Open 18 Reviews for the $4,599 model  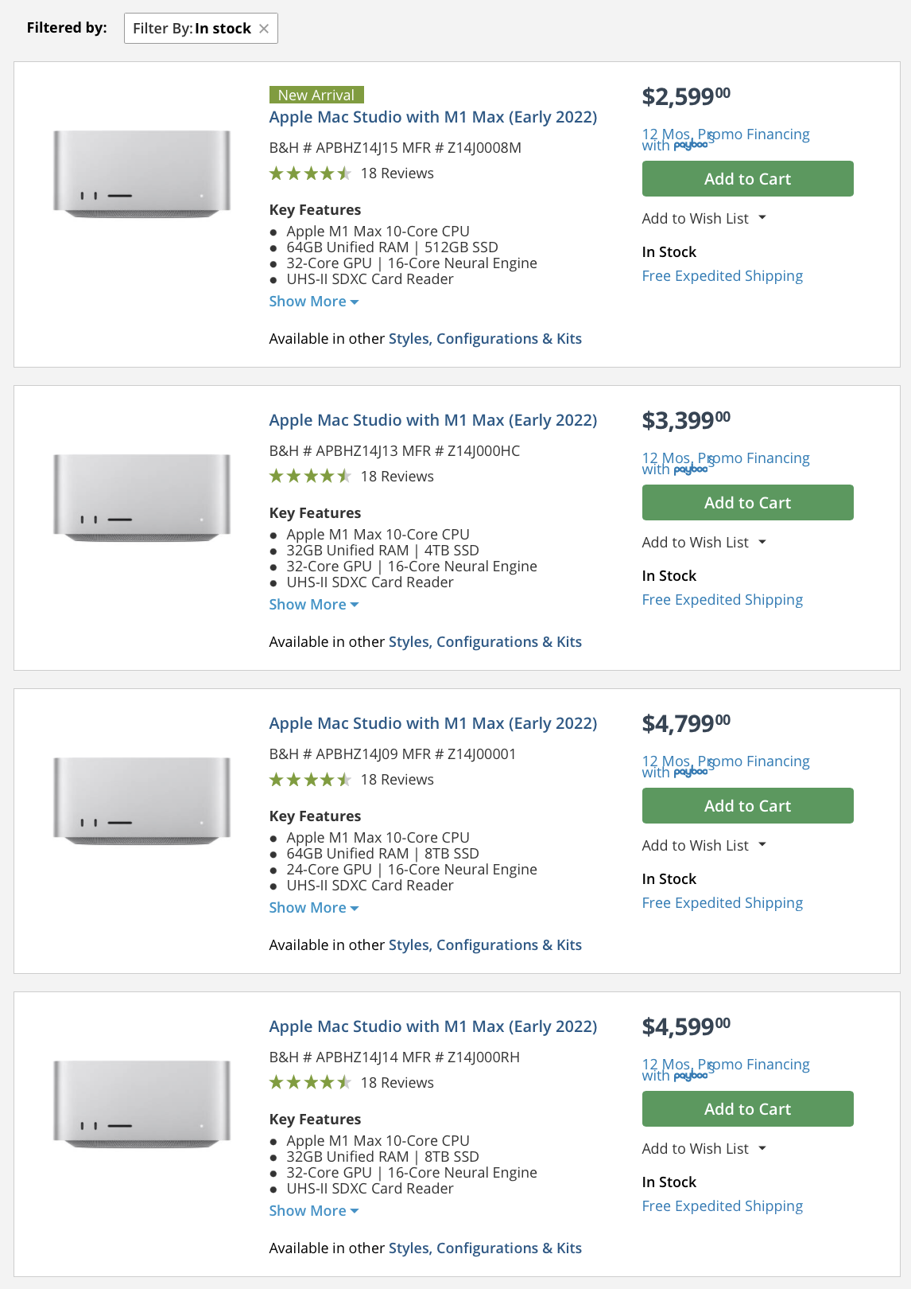click(x=397, y=1083)
